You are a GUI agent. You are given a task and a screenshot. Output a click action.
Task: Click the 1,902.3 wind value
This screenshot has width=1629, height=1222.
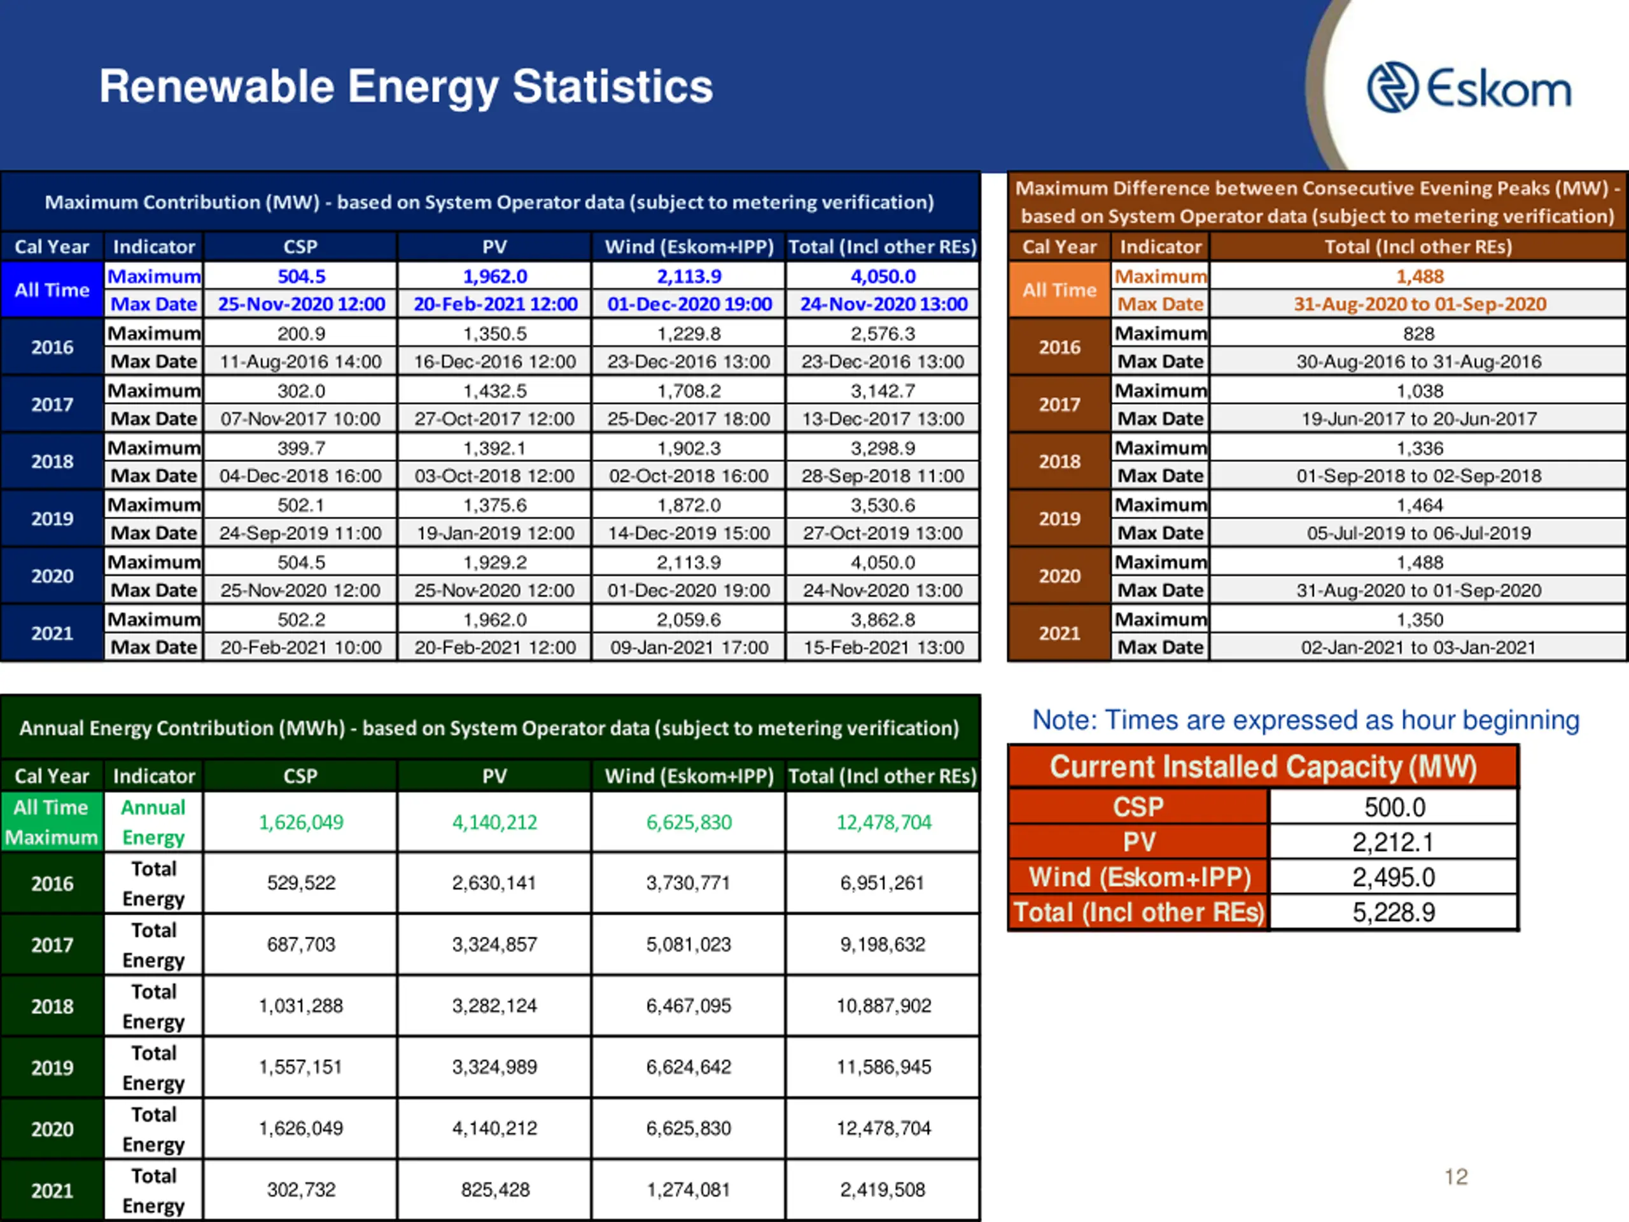pos(689,449)
